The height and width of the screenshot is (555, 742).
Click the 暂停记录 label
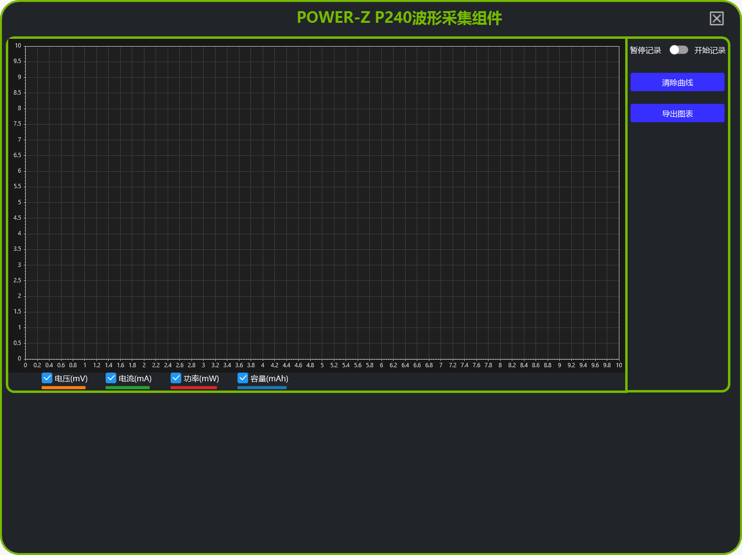(646, 50)
